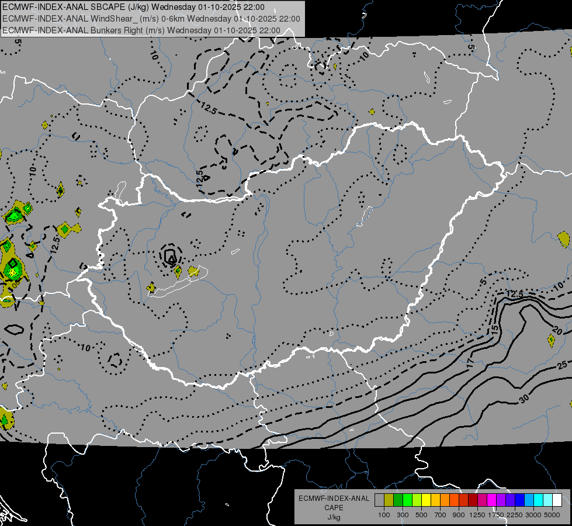Click the gray first swatch in CAPE legend
Viewport: 572px width, 526px height.
[379, 500]
